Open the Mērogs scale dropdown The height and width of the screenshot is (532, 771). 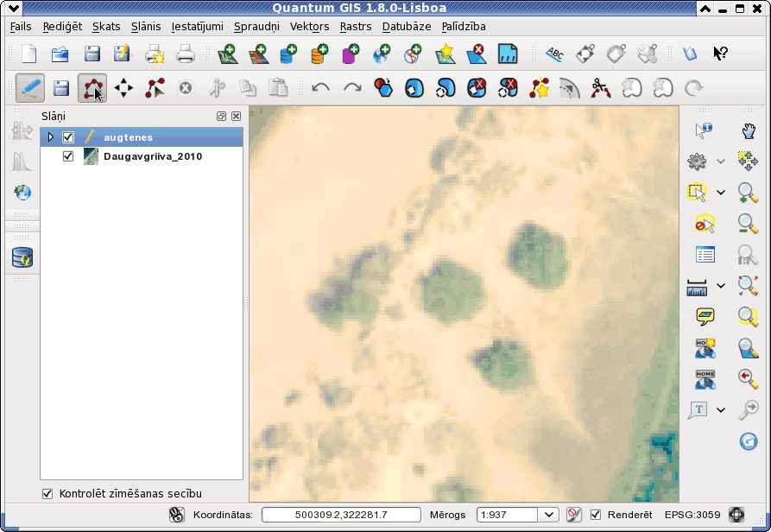tap(549, 515)
